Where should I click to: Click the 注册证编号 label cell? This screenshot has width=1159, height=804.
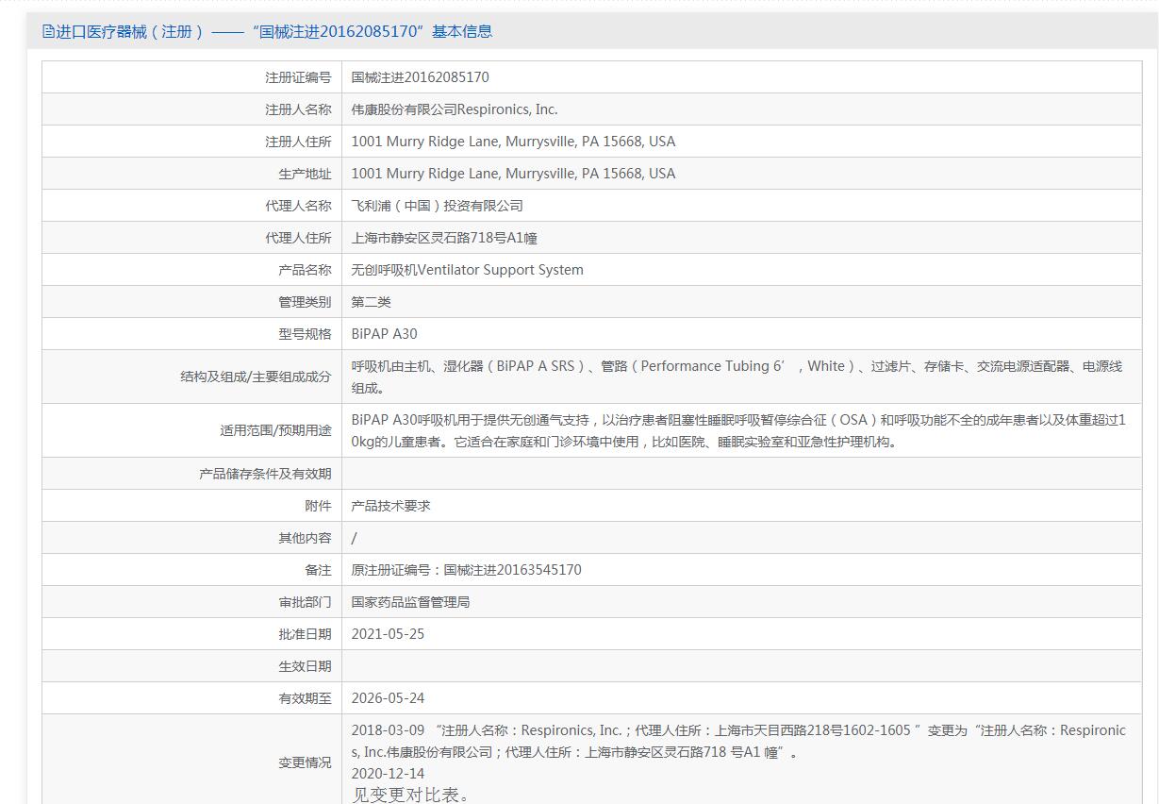point(191,77)
